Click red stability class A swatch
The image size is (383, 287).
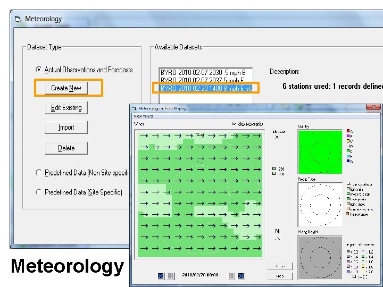348,131
